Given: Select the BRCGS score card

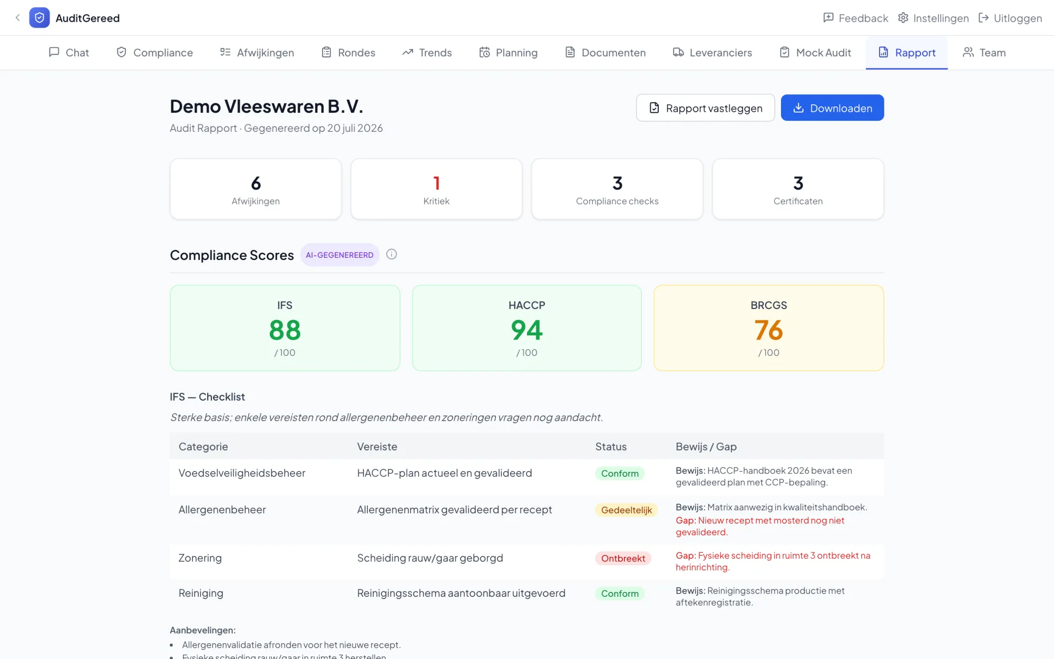Looking at the screenshot, I should tap(768, 328).
